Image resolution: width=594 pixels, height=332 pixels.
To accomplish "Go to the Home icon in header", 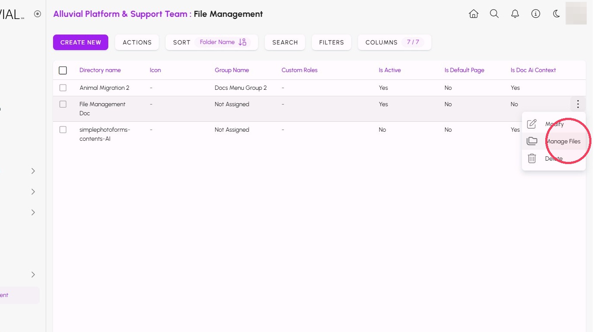I will click(474, 14).
